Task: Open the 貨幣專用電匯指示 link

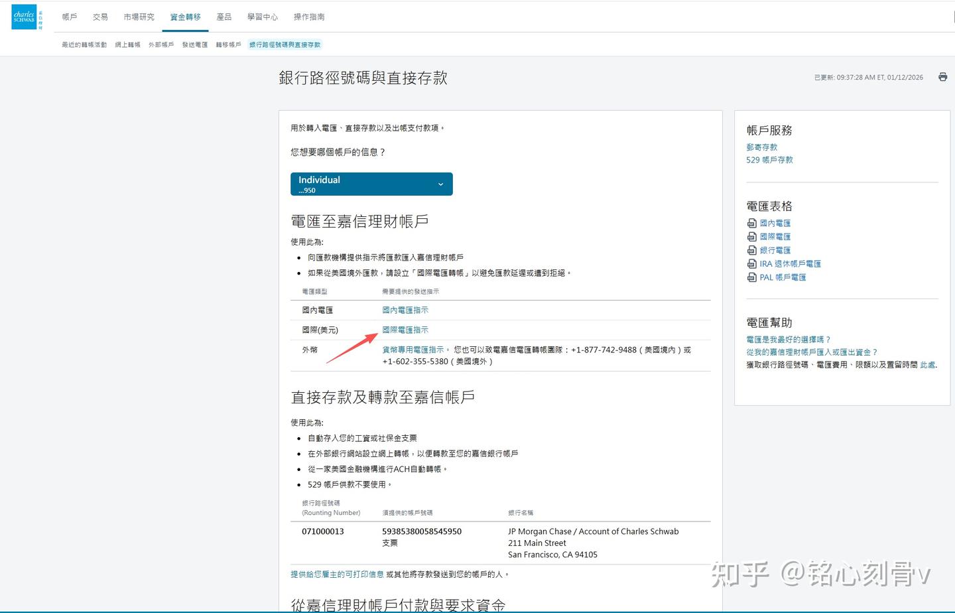Action: pyautogui.click(x=411, y=348)
